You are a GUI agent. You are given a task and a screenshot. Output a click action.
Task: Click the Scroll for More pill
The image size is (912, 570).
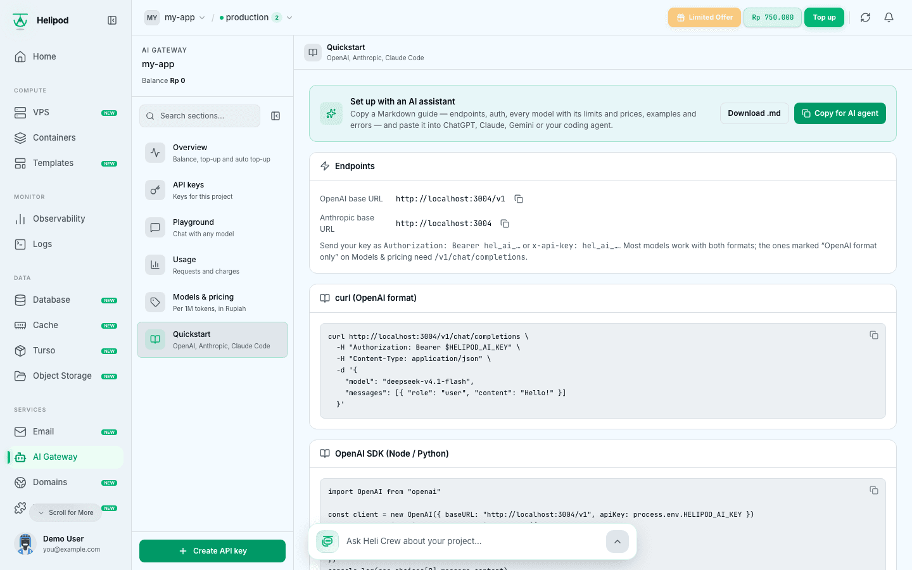[66, 512]
